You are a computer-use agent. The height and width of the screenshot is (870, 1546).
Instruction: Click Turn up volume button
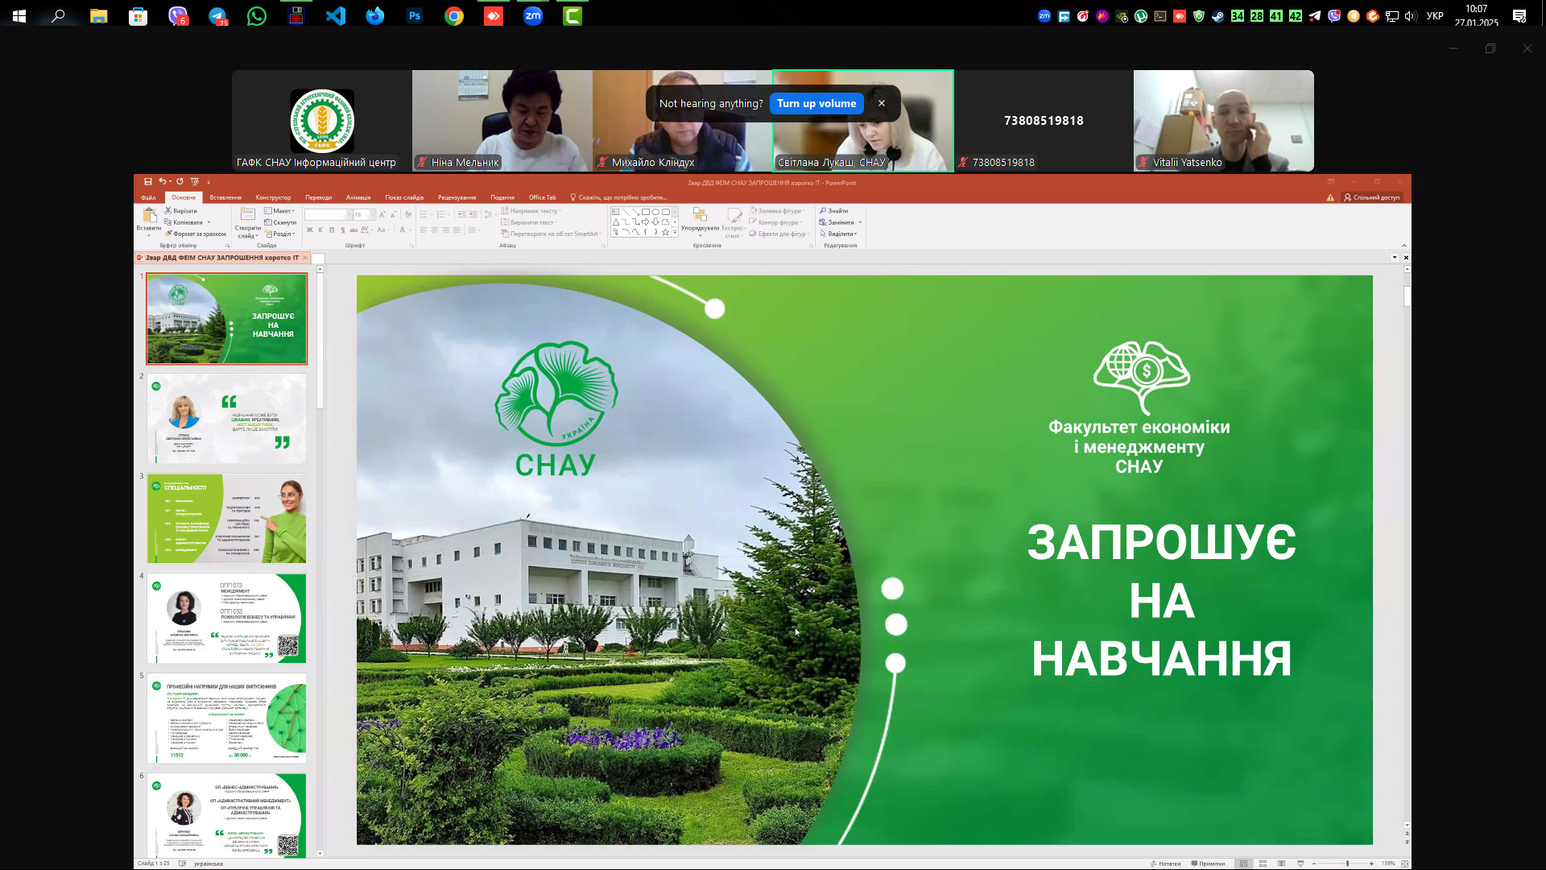pos(816,104)
